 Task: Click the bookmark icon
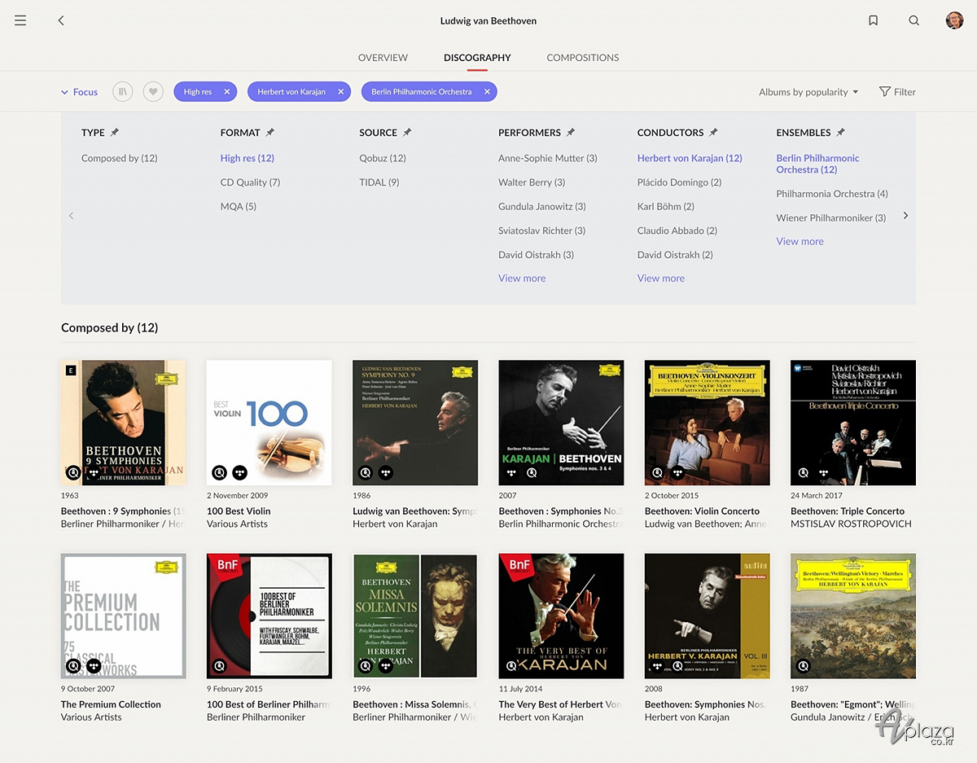[x=873, y=20]
